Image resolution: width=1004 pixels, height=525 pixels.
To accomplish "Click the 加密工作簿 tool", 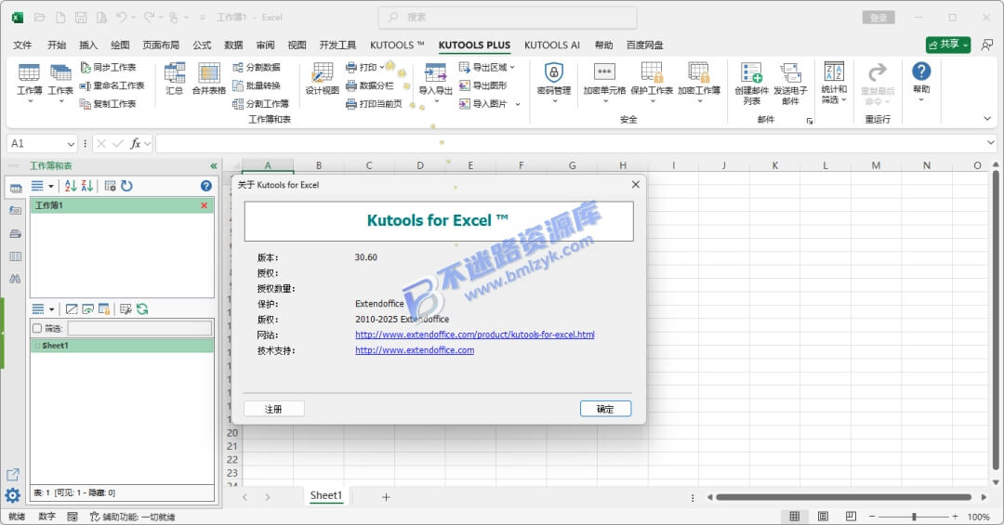I will [699, 84].
